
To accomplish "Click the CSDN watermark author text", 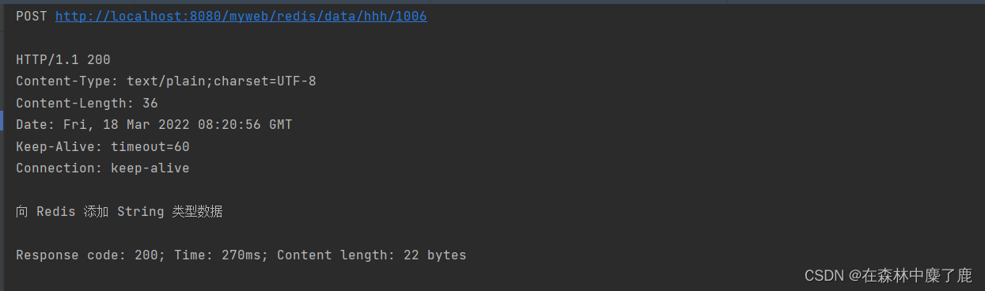I will coord(888,275).
